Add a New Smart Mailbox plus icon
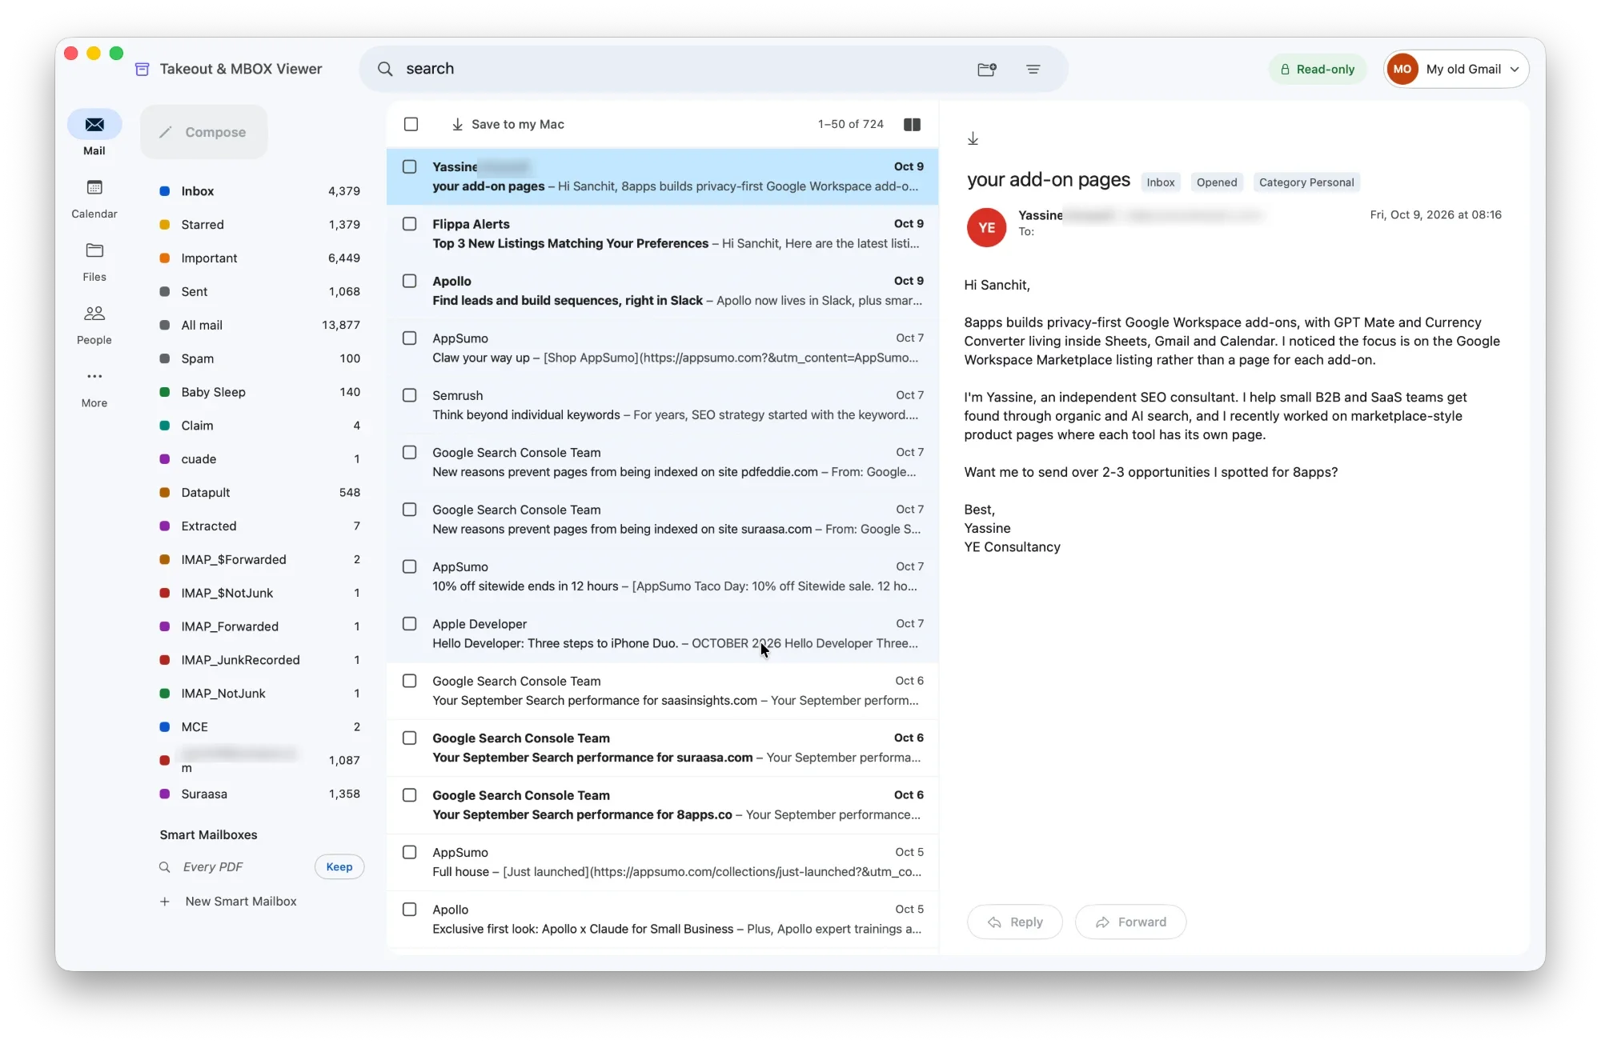This screenshot has width=1601, height=1044. (165, 902)
